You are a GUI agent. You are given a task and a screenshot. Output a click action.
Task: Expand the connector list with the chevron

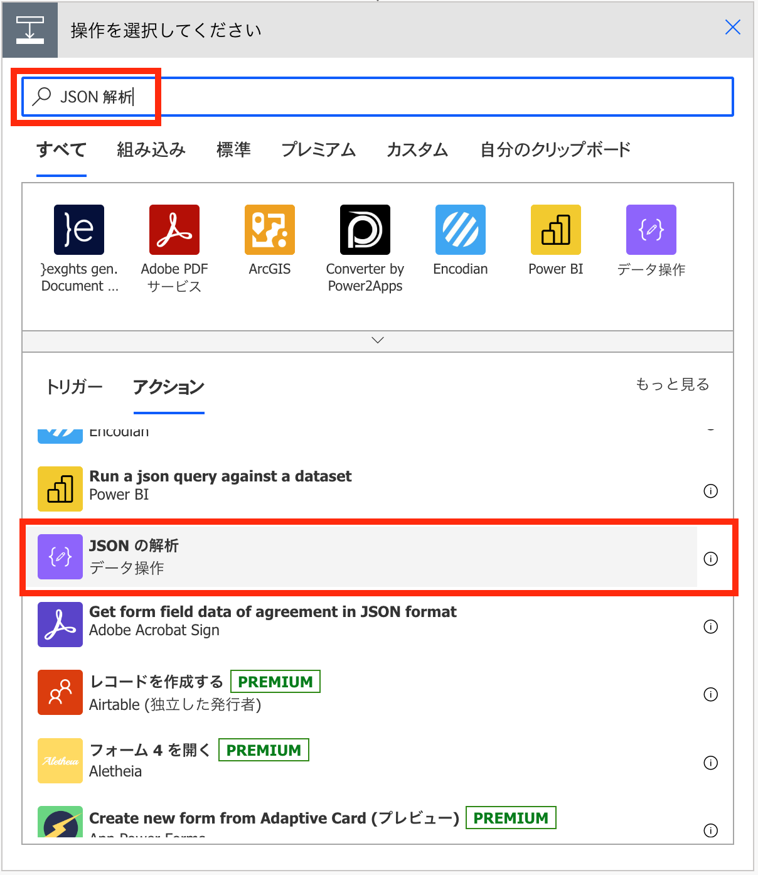coord(378,341)
